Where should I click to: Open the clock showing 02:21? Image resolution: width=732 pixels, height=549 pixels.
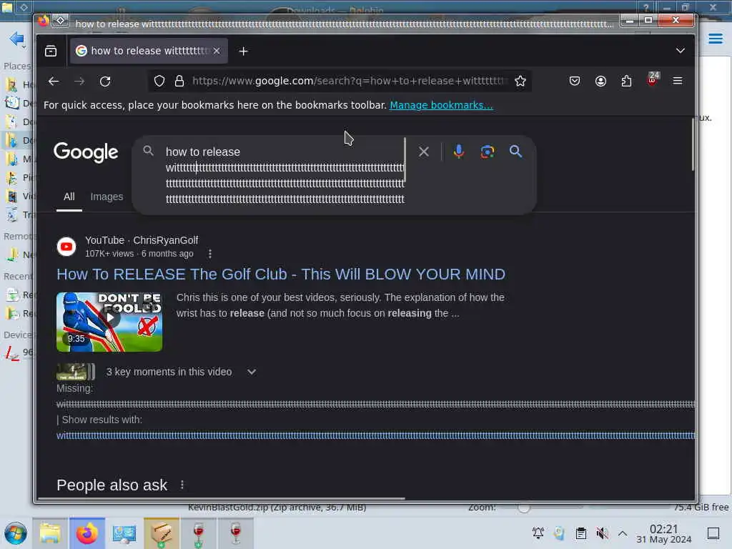[x=664, y=534]
